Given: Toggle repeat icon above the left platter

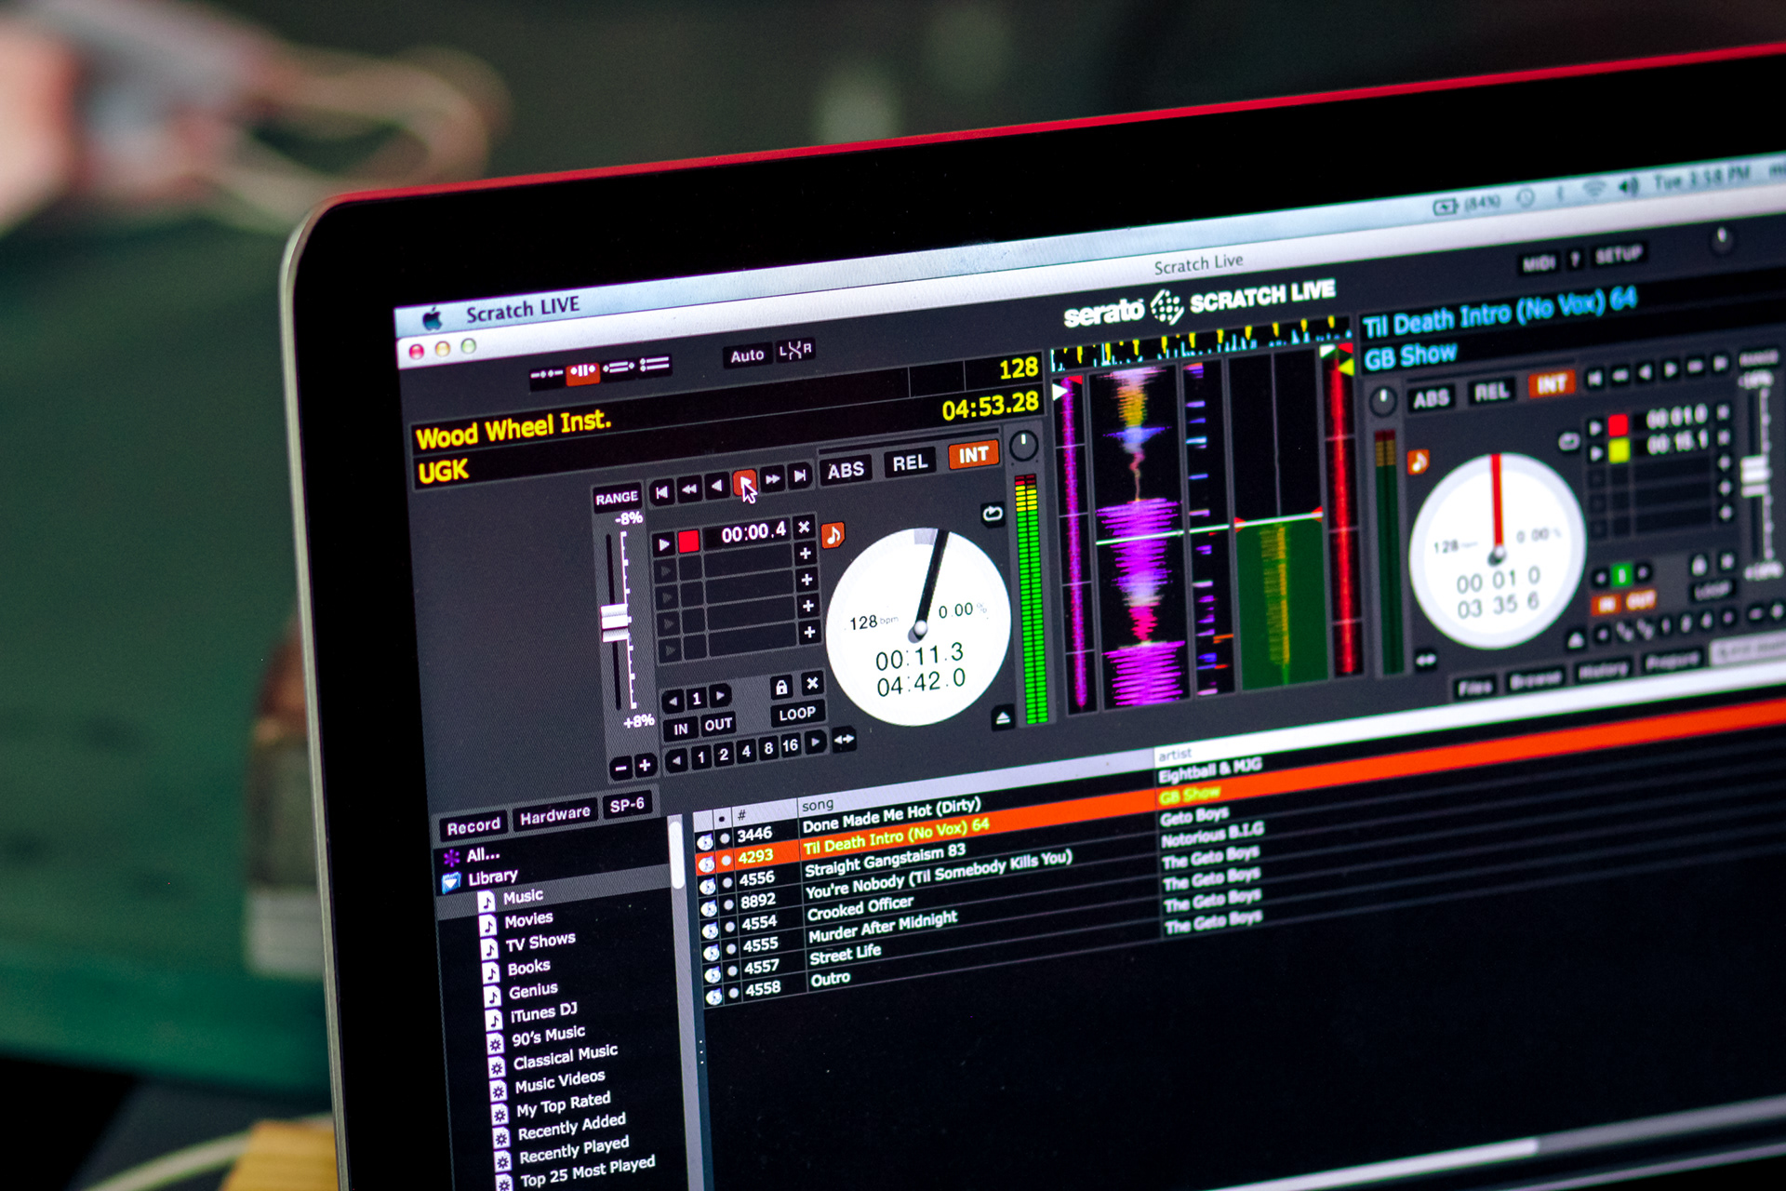Looking at the screenshot, I should tap(993, 514).
